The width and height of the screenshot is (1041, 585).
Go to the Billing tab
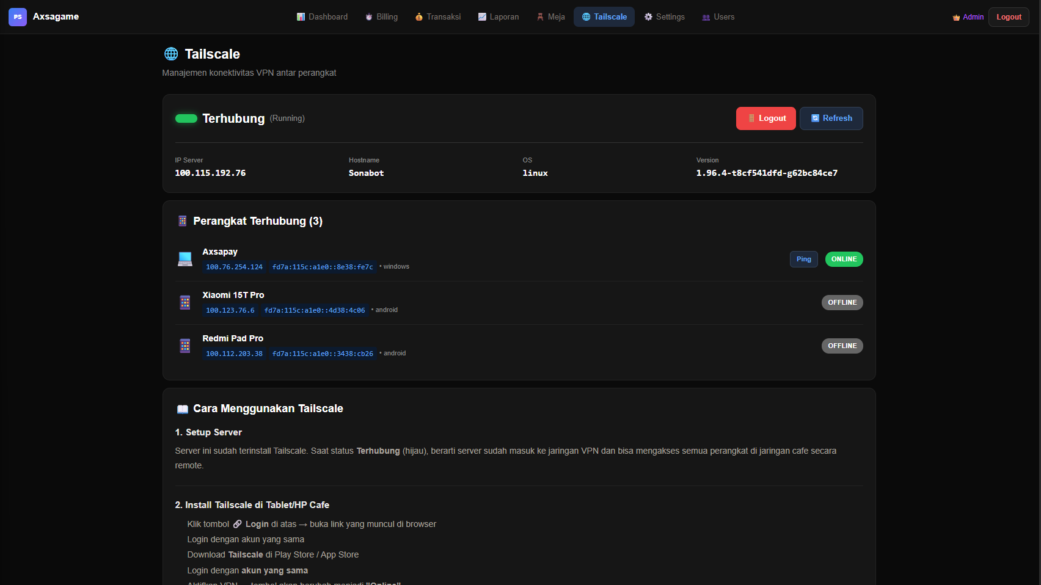click(381, 17)
